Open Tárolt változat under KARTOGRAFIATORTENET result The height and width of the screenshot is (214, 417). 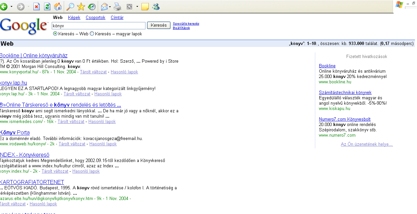pyautogui.click(x=13, y=204)
